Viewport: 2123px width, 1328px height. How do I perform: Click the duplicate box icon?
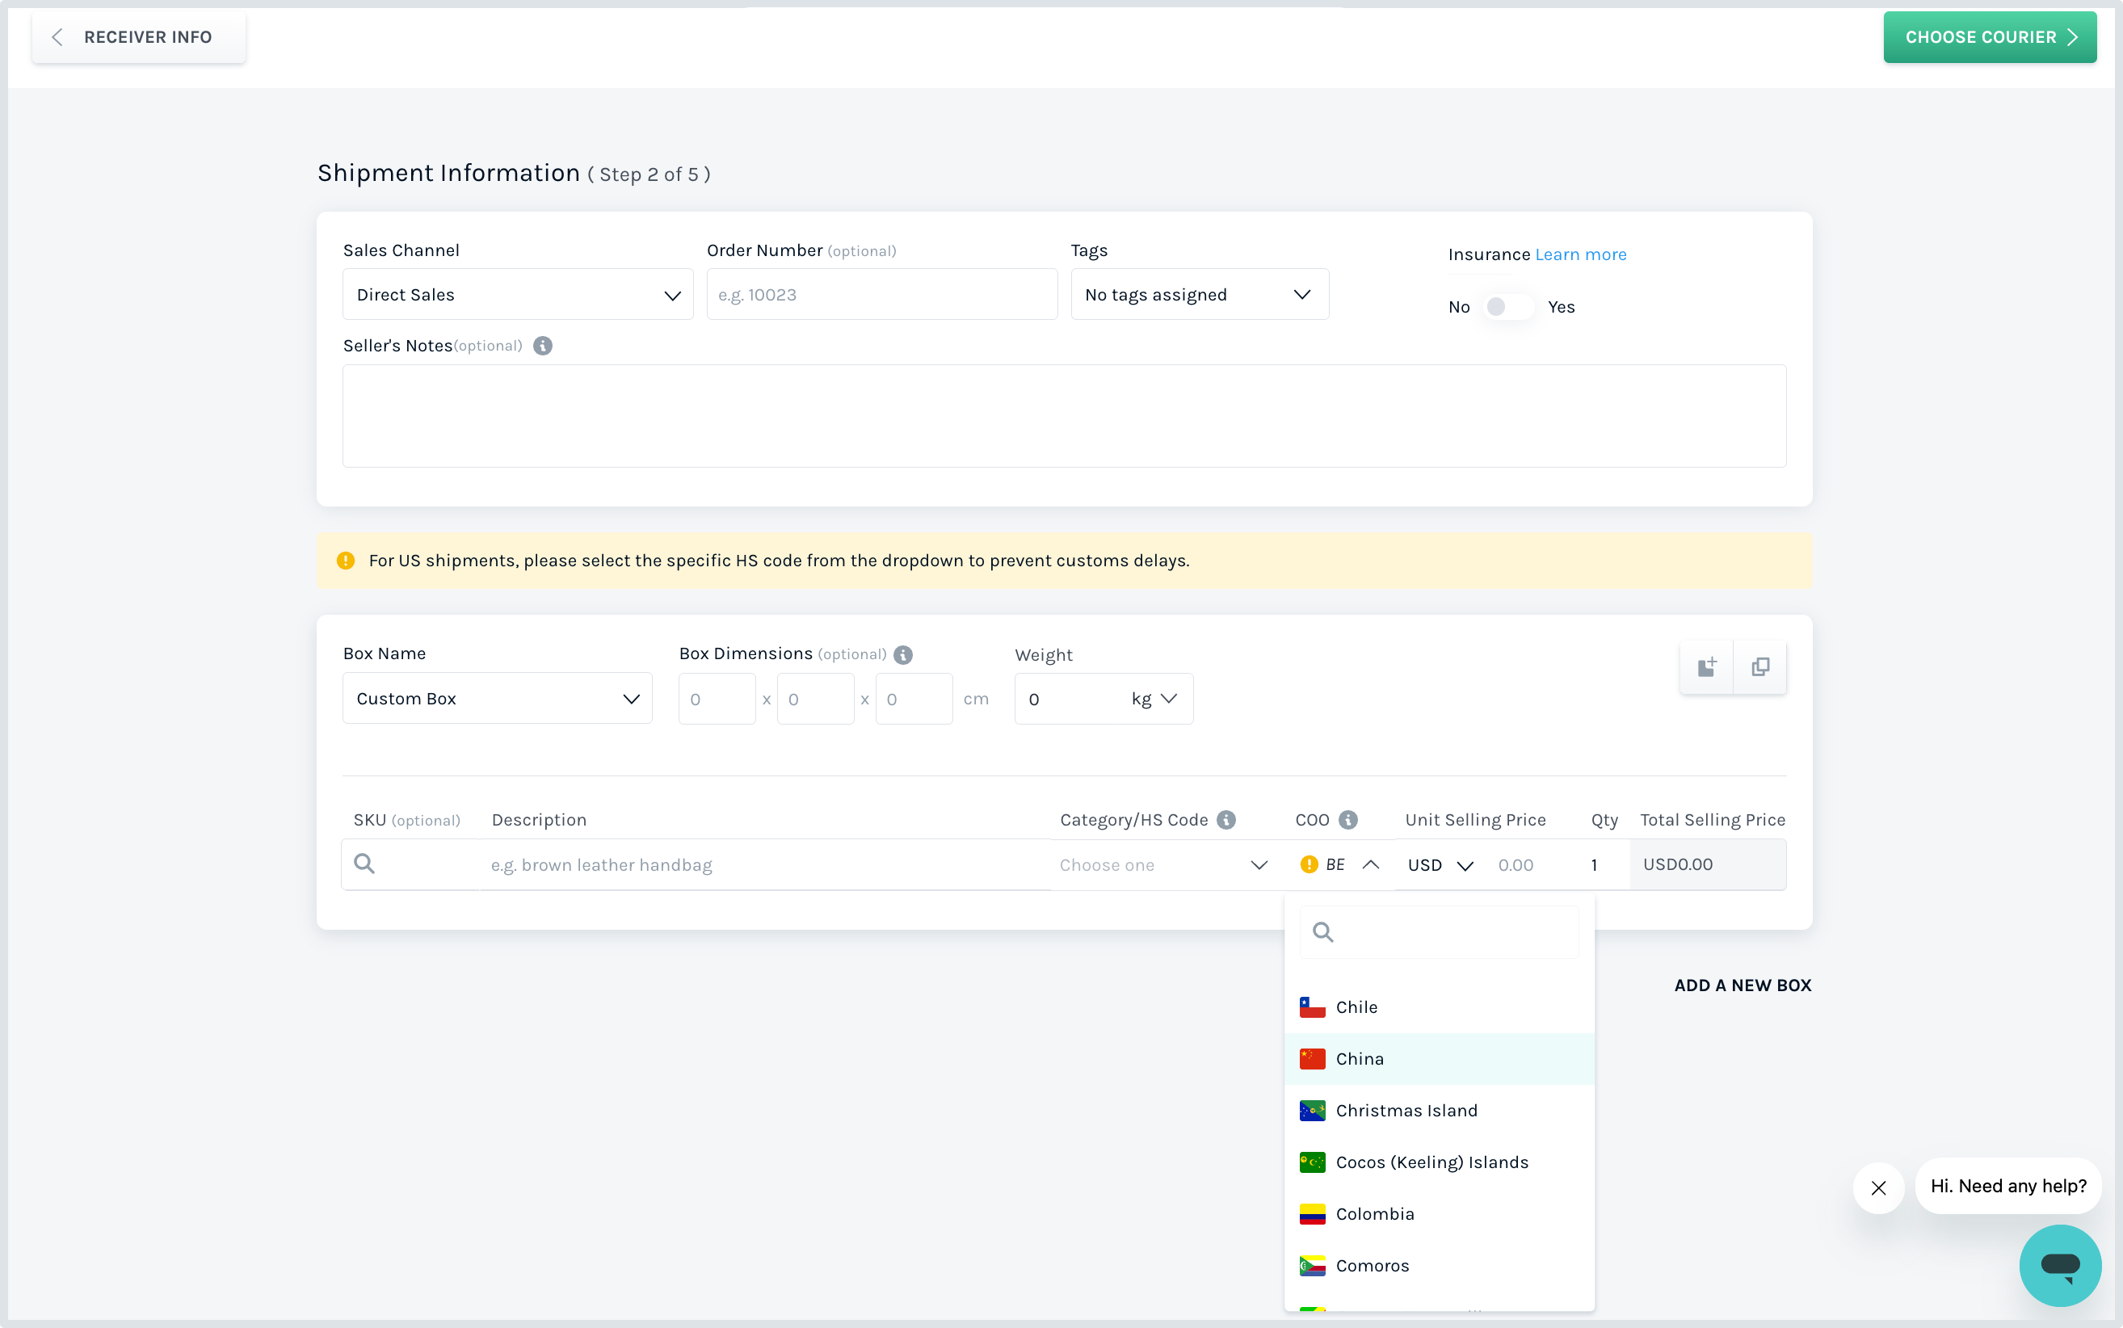pyautogui.click(x=1760, y=666)
